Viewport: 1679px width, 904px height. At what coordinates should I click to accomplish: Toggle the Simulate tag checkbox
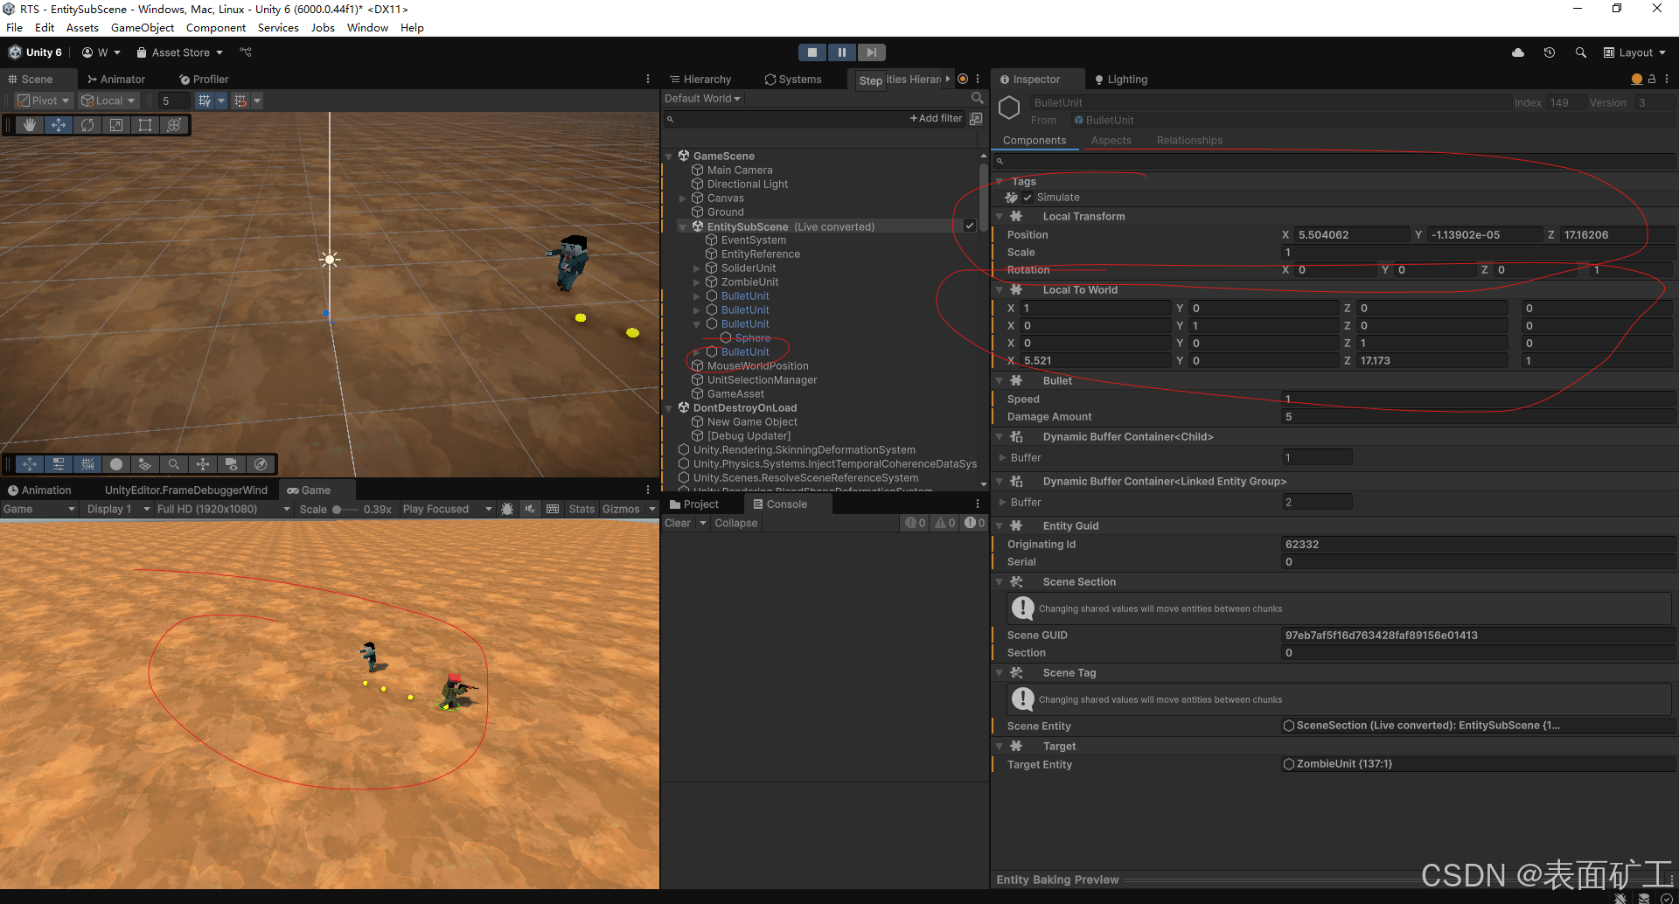click(1028, 198)
